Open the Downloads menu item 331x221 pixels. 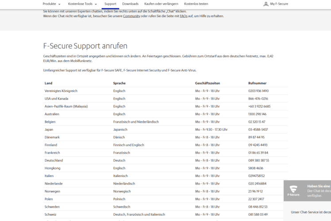[x=130, y=4]
